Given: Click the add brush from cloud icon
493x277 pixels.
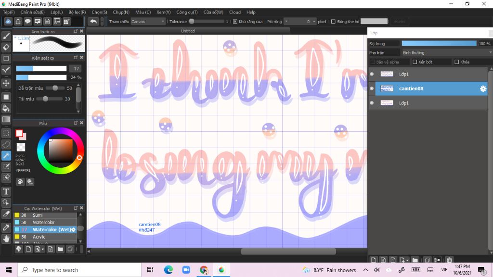Looking at the screenshot, I should (x=19, y=249).
